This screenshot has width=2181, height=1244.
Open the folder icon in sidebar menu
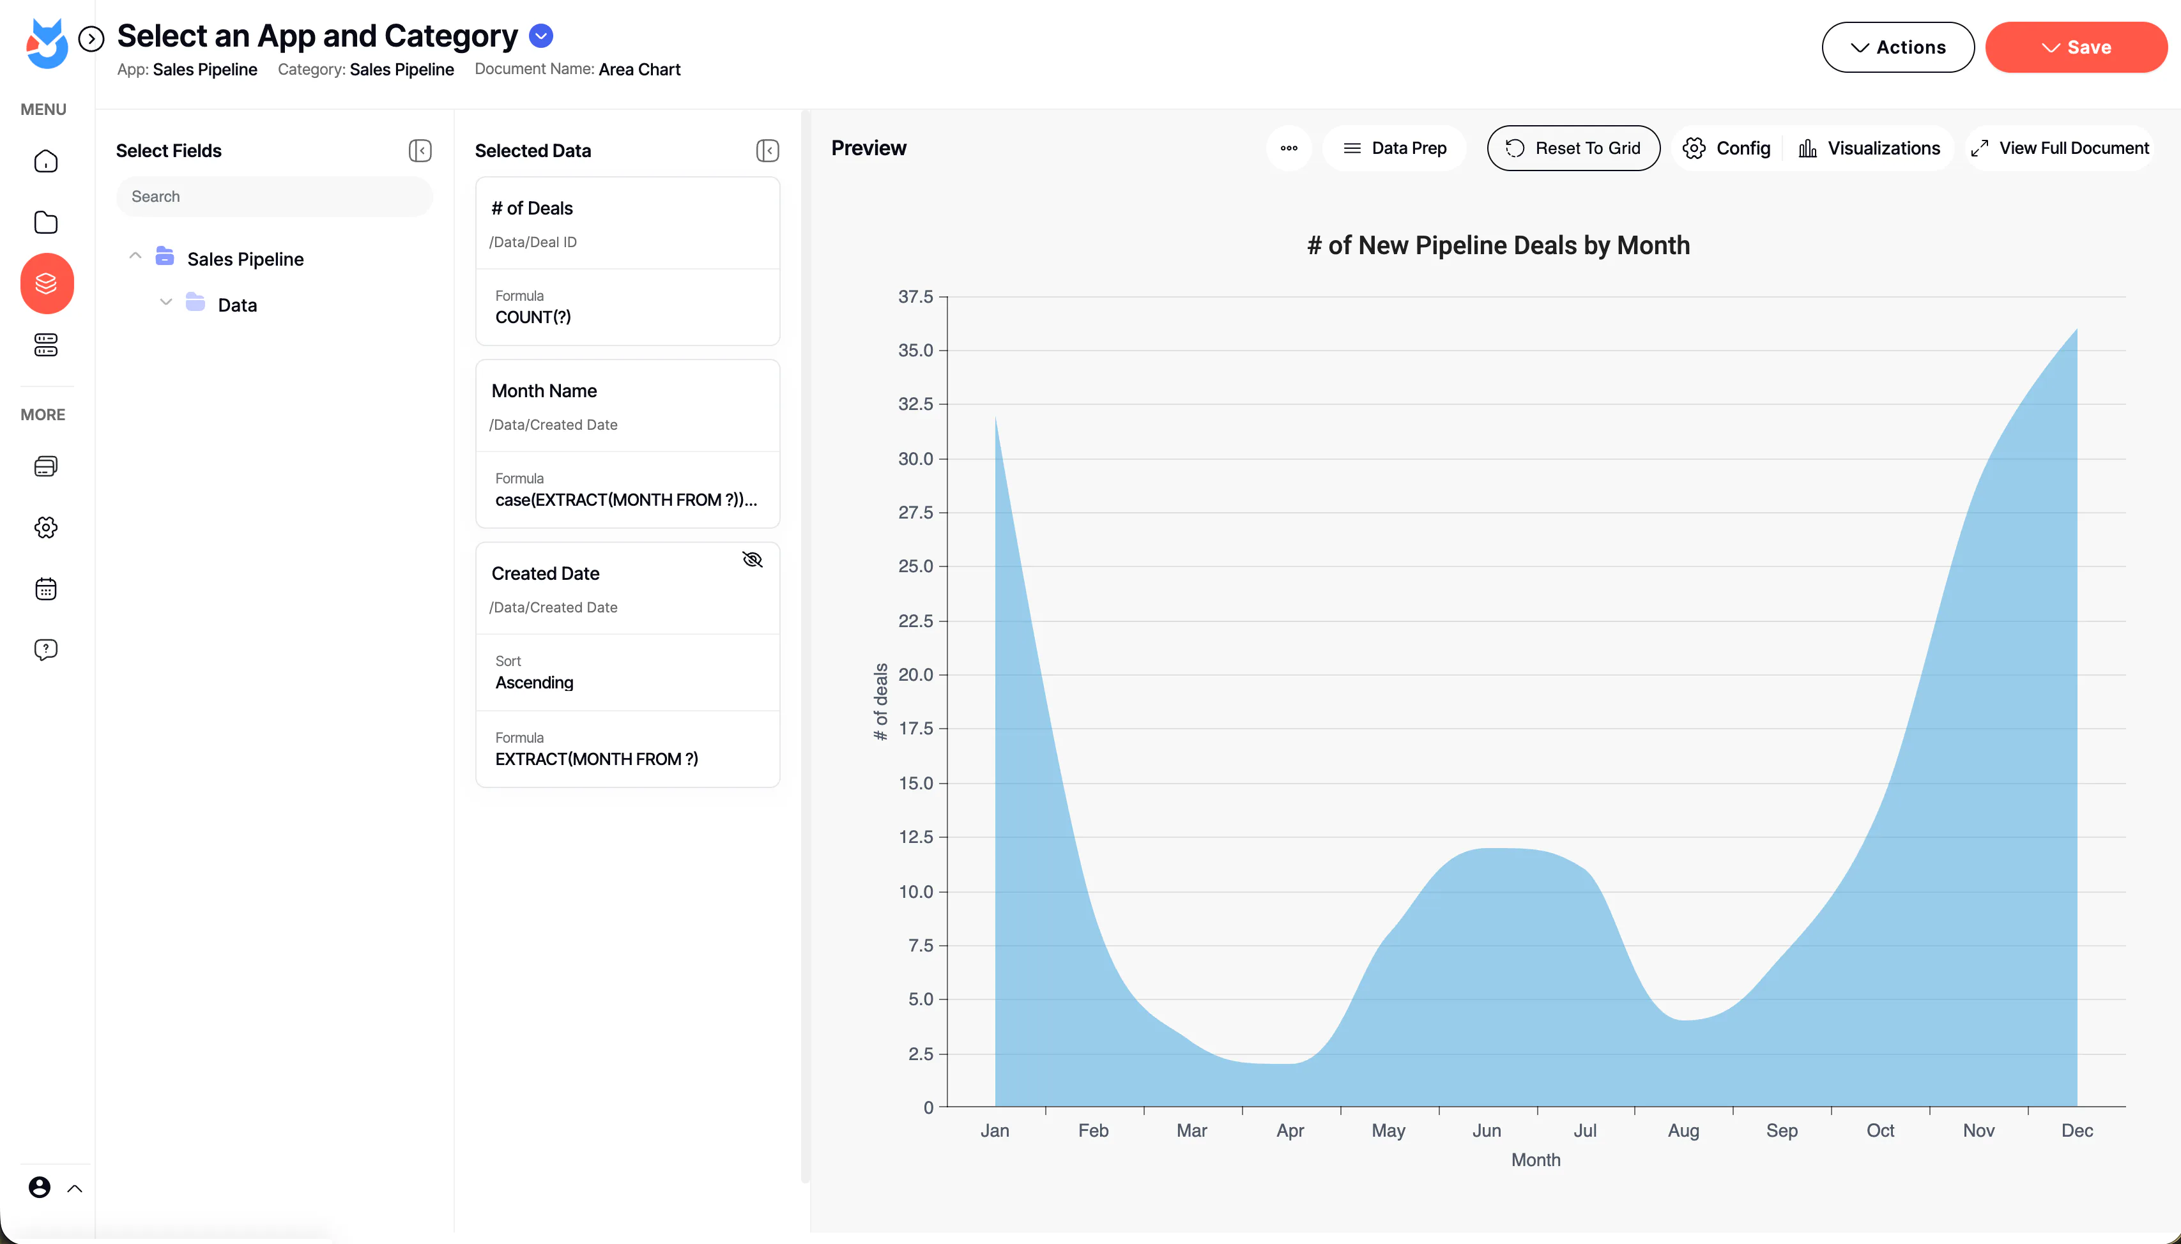click(46, 222)
